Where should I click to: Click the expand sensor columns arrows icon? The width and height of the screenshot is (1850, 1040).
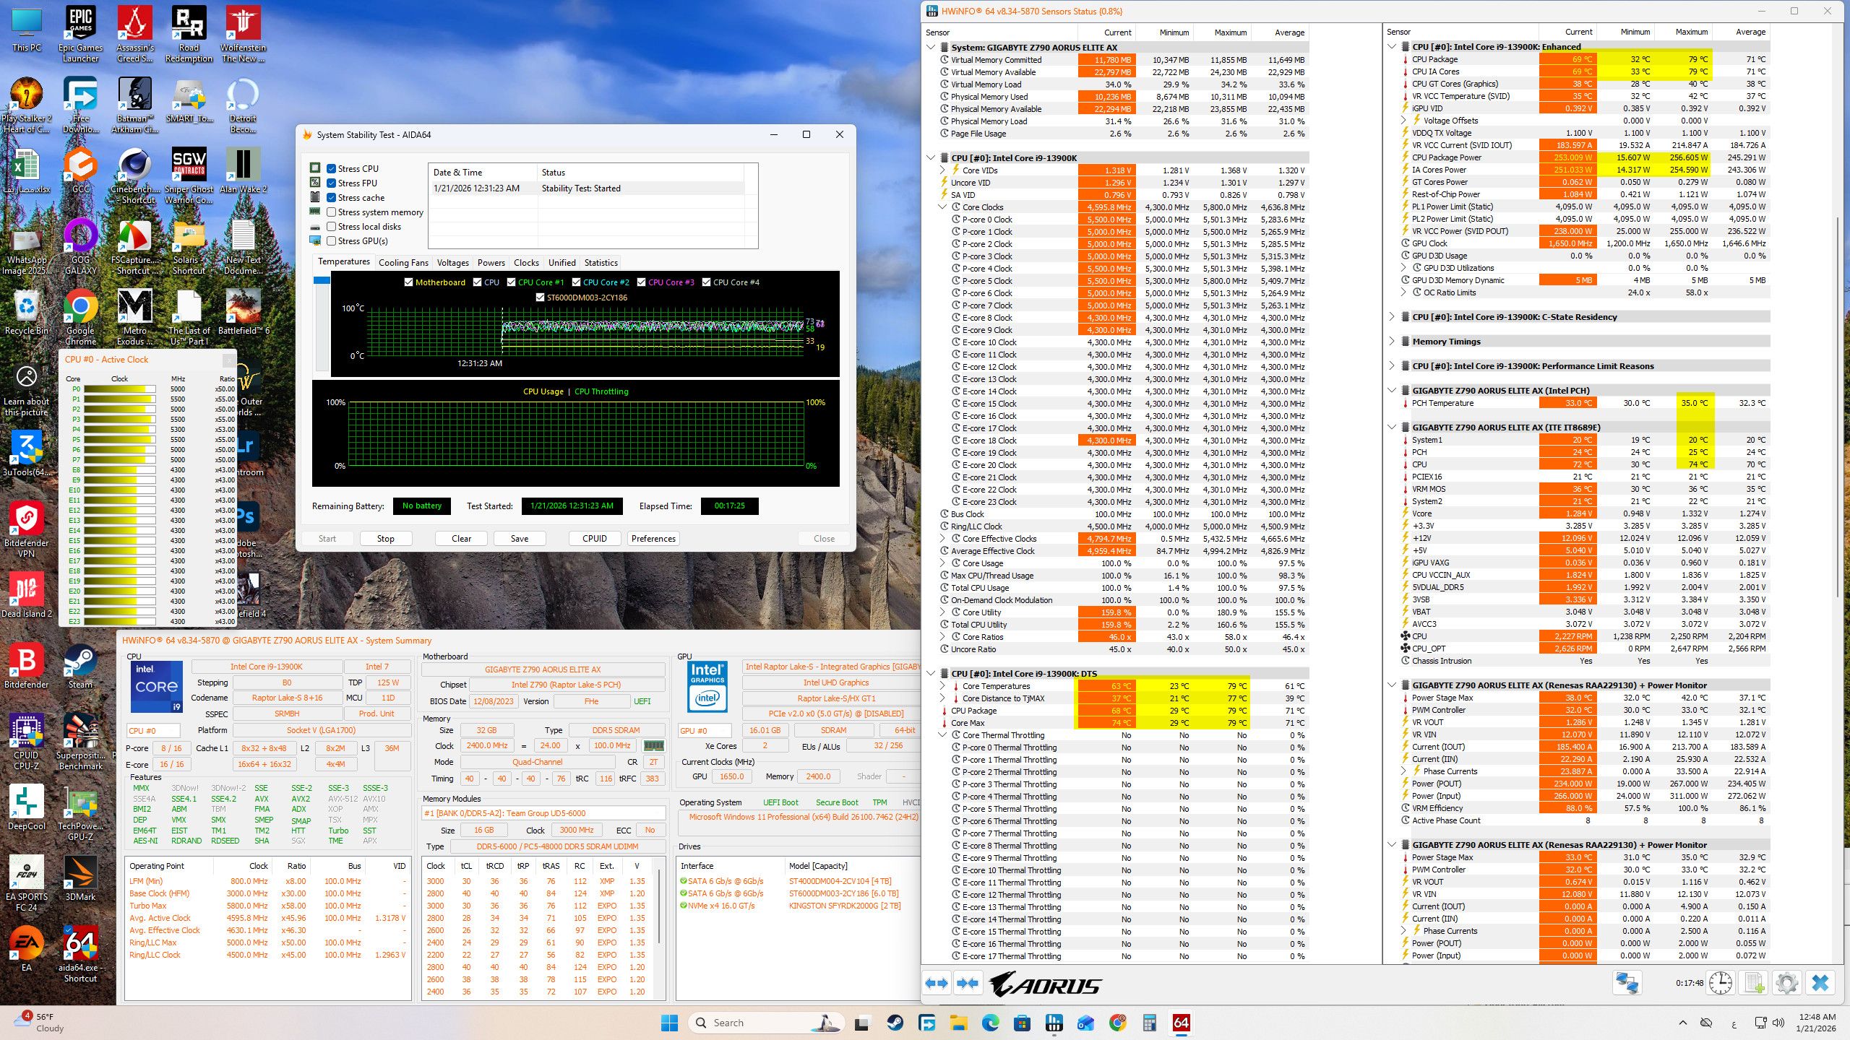coord(937,983)
